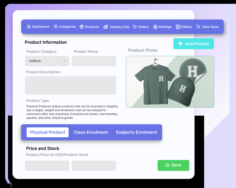Select the Physical Product tab
The height and width of the screenshot is (188, 236).
[x=48, y=132]
